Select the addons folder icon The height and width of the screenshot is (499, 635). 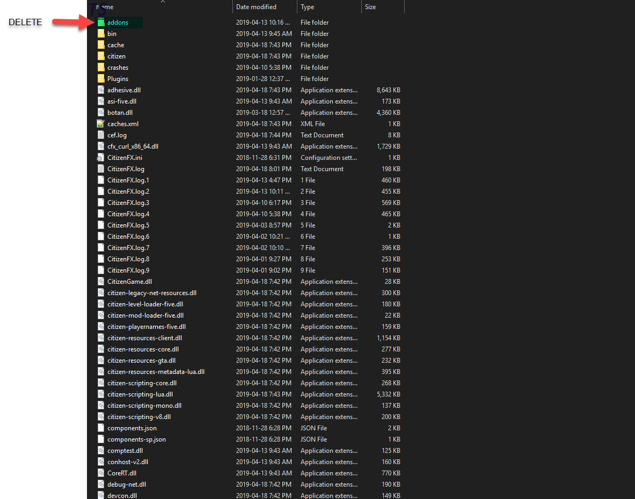(x=101, y=22)
